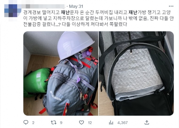Click the retweet count number 9
Screen dimensions: 179x128
pyautogui.click(x=61, y=123)
